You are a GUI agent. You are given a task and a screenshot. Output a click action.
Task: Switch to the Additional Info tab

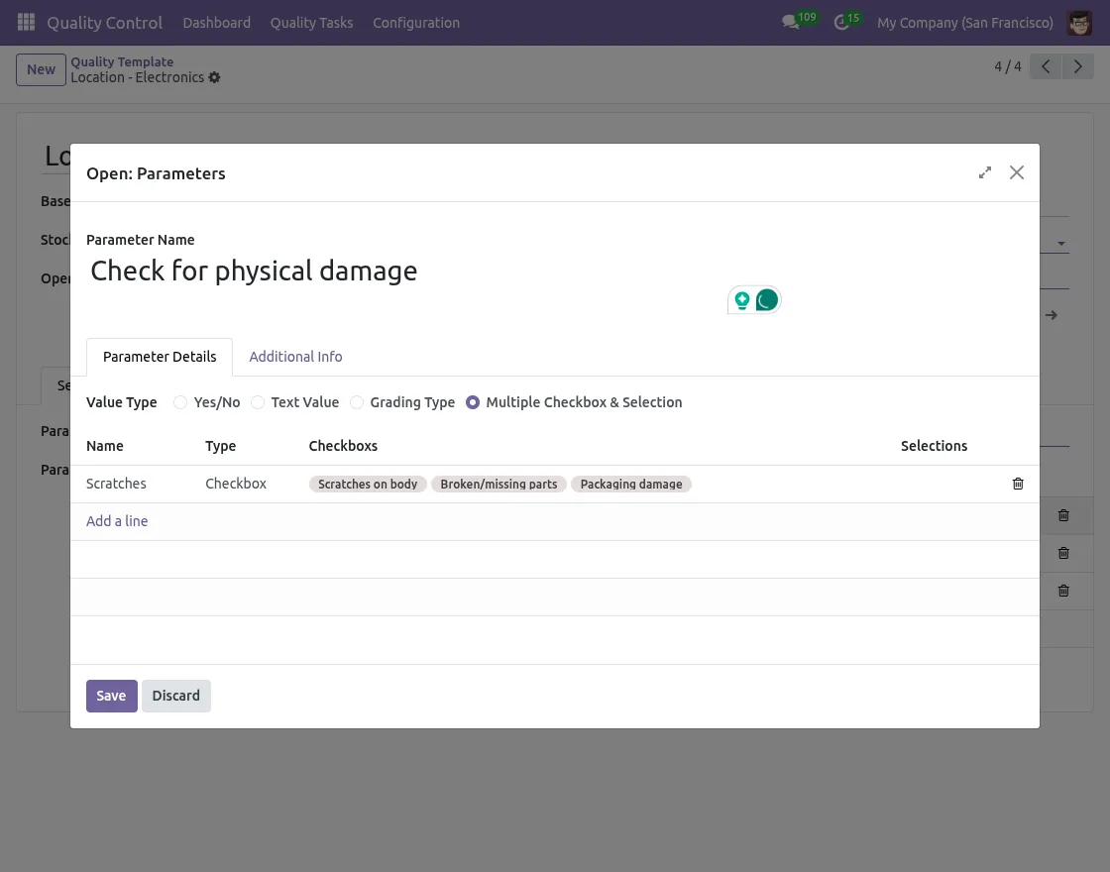click(295, 357)
